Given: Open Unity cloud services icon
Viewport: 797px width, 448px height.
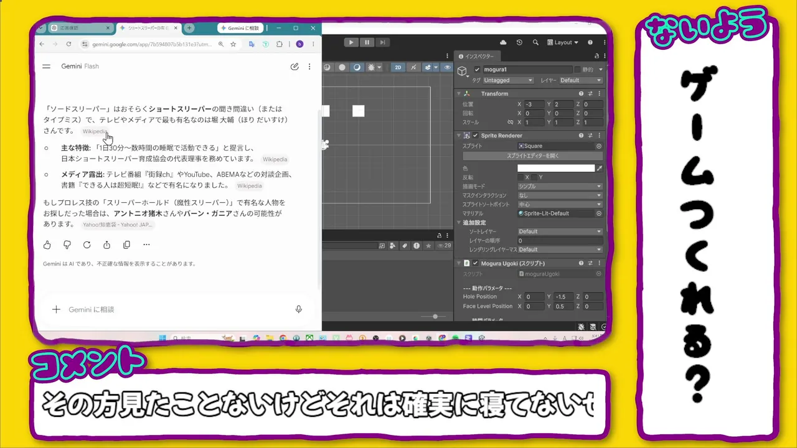Looking at the screenshot, I should click(503, 42).
